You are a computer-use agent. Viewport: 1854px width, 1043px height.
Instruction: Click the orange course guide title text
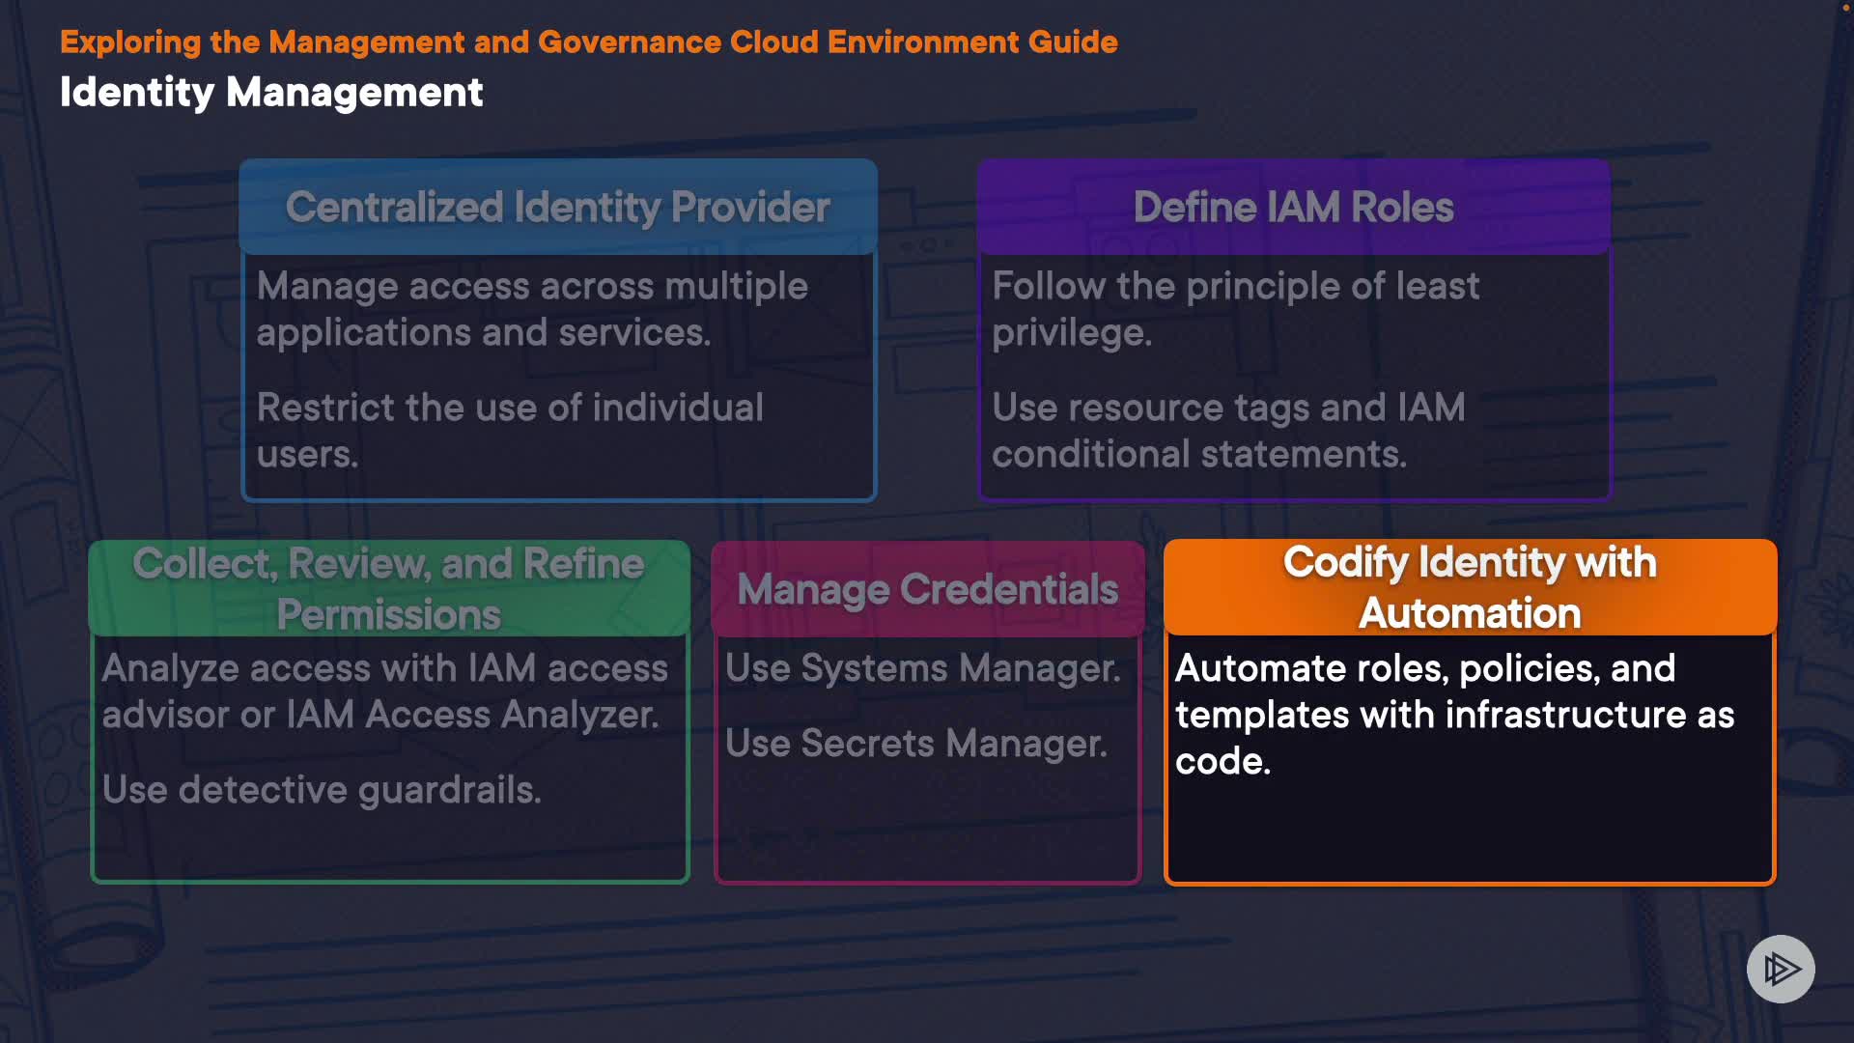[588, 42]
